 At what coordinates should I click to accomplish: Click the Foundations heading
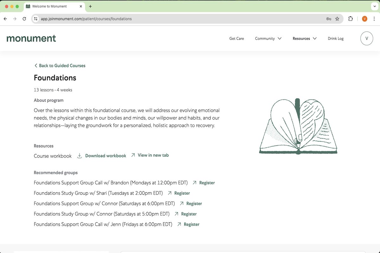click(55, 78)
